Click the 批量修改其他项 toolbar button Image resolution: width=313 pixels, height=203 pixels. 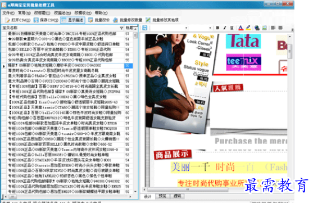pos(162,20)
